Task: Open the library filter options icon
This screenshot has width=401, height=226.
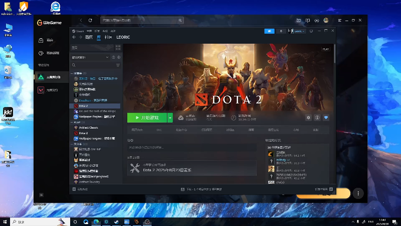Action: click(118, 65)
